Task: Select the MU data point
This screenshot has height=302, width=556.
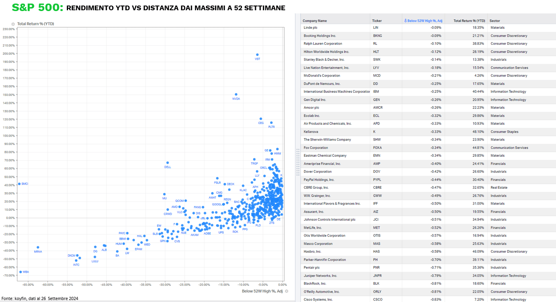Action: (x=165, y=194)
